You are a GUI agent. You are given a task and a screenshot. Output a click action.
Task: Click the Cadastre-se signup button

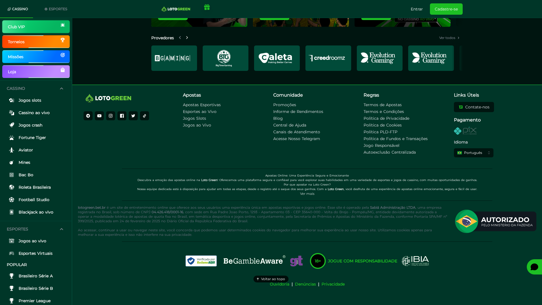point(446,9)
